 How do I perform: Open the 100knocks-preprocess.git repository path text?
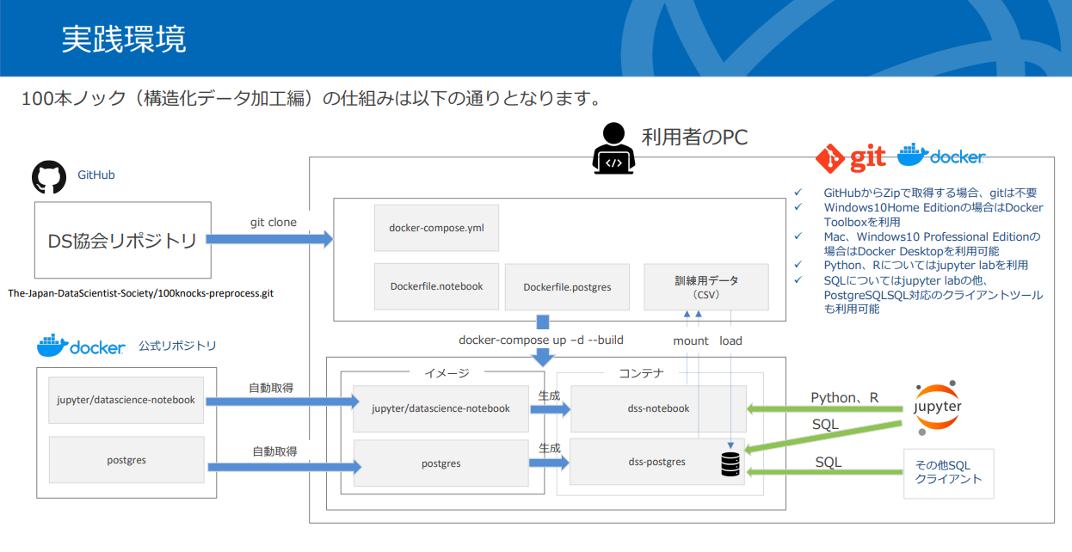[x=141, y=293]
